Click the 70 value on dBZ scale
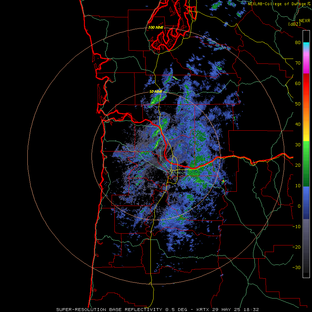The width and height of the screenshot is (312, 312). (x=298, y=63)
